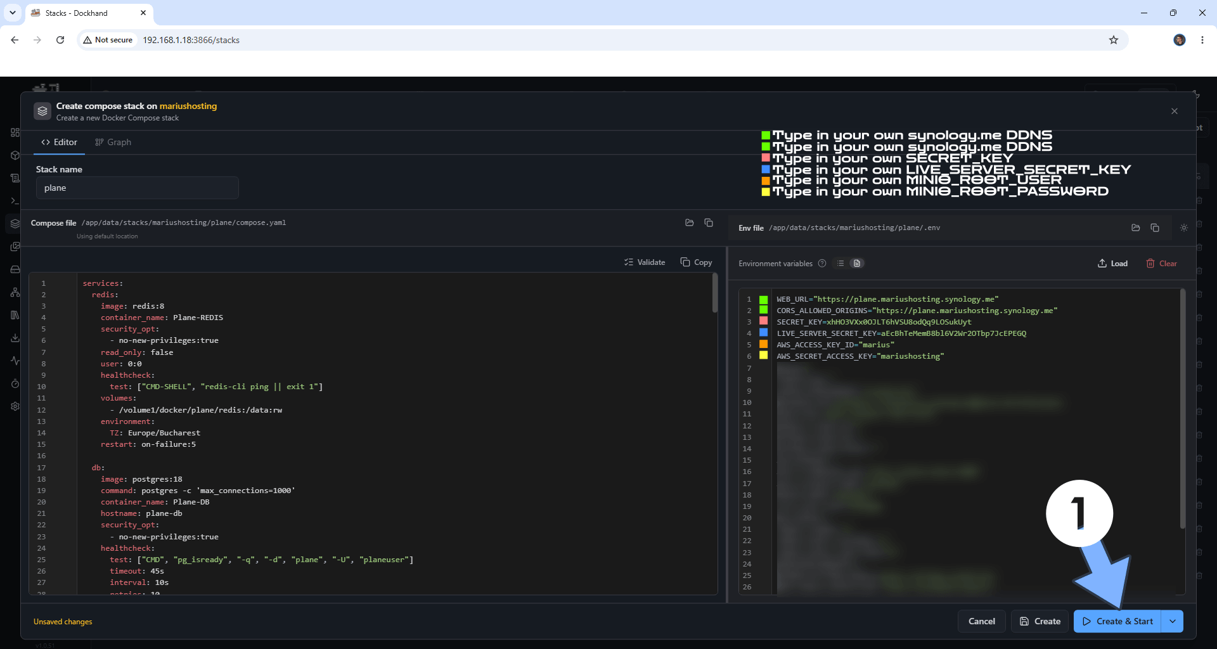Select the Stacks icon in the sidebar
The image size is (1217, 649).
point(15,224)
